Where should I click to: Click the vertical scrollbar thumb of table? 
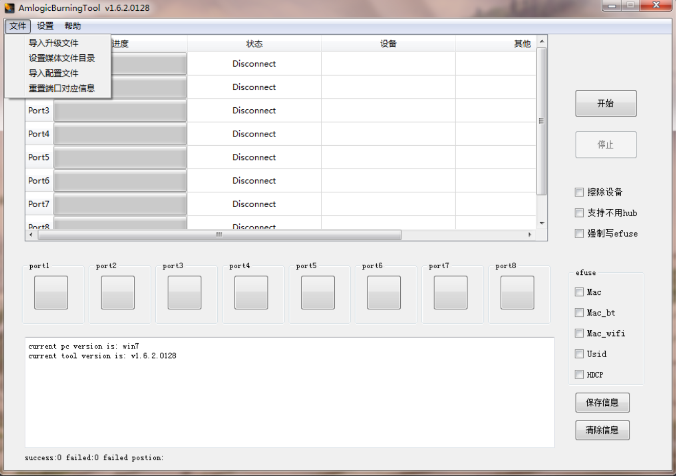[x=542, y=121]
